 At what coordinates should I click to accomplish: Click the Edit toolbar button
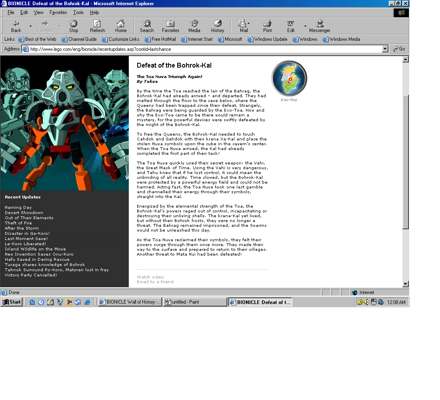291,26
